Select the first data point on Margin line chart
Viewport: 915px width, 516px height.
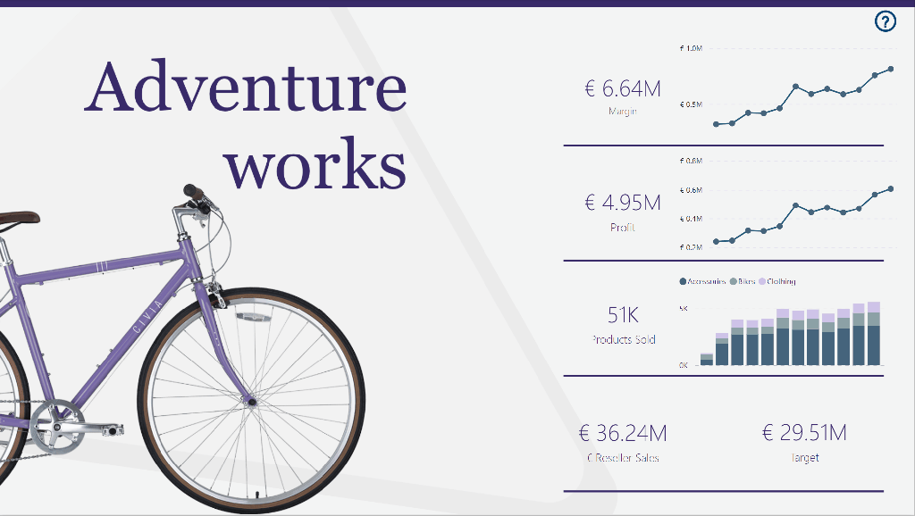716,124
